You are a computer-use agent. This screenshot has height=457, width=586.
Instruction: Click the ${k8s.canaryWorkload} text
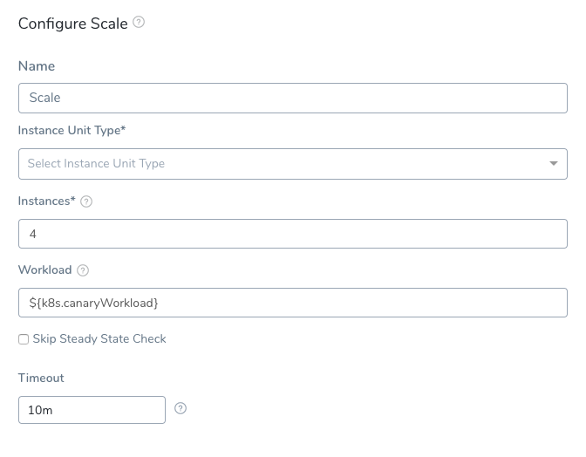click(94, 303)
